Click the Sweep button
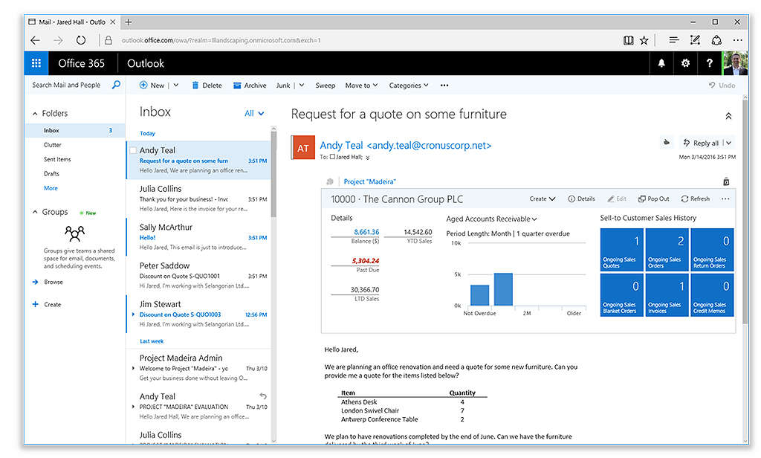 pos(326,86)
